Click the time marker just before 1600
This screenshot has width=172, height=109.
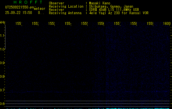150,23
